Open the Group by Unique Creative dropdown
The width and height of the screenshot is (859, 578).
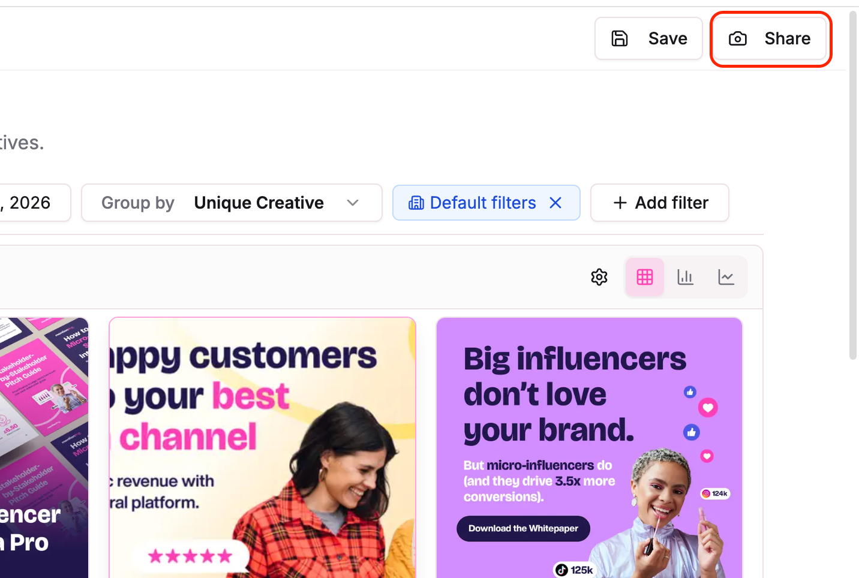pos(259,203)
